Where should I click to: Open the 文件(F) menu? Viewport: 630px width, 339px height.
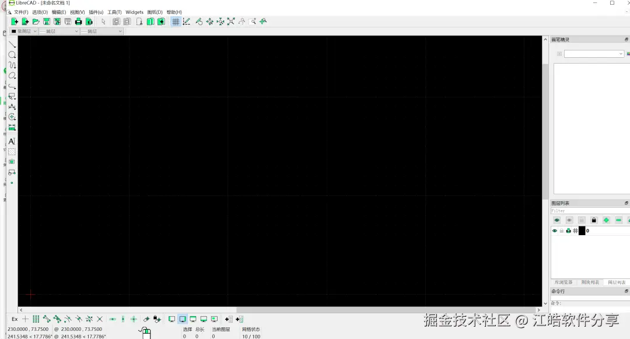[21, 12]
